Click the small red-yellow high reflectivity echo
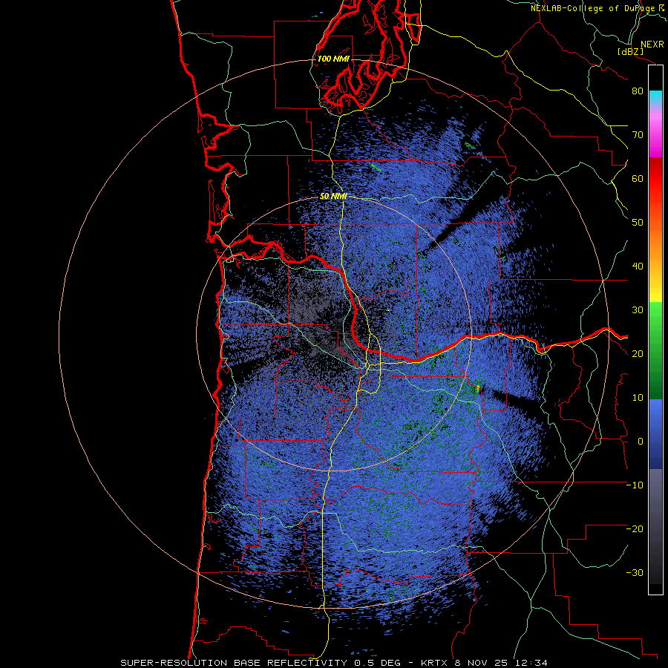The height and width of the screenshot is (668, 668). (478, 387)
